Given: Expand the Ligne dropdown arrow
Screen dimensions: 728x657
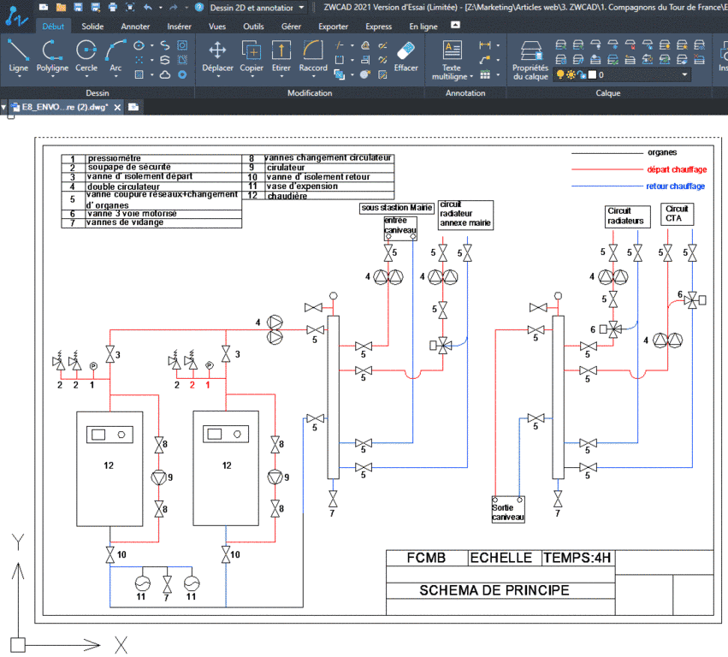Looking at the screenshot, I should point(19,76).
